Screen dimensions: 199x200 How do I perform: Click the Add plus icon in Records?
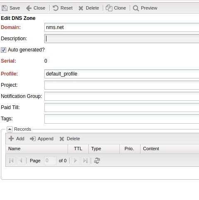pos(11,139)
